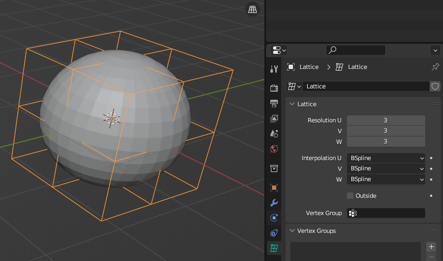Click the Vertex Group field

pyautogui.click(x=386, y=213)
